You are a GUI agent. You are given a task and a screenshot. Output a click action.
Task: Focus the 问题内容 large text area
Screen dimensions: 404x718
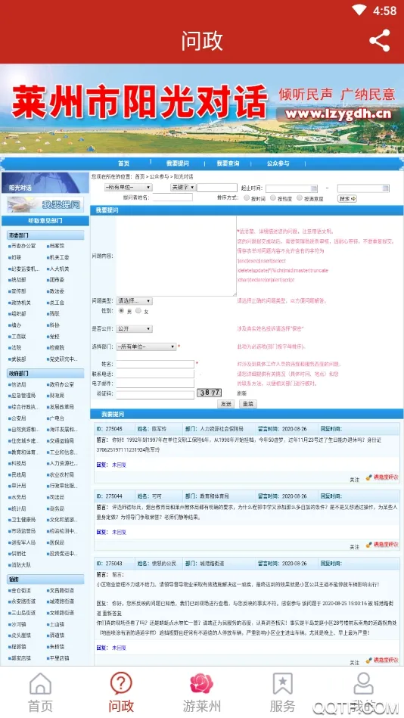tap(176, 256)
